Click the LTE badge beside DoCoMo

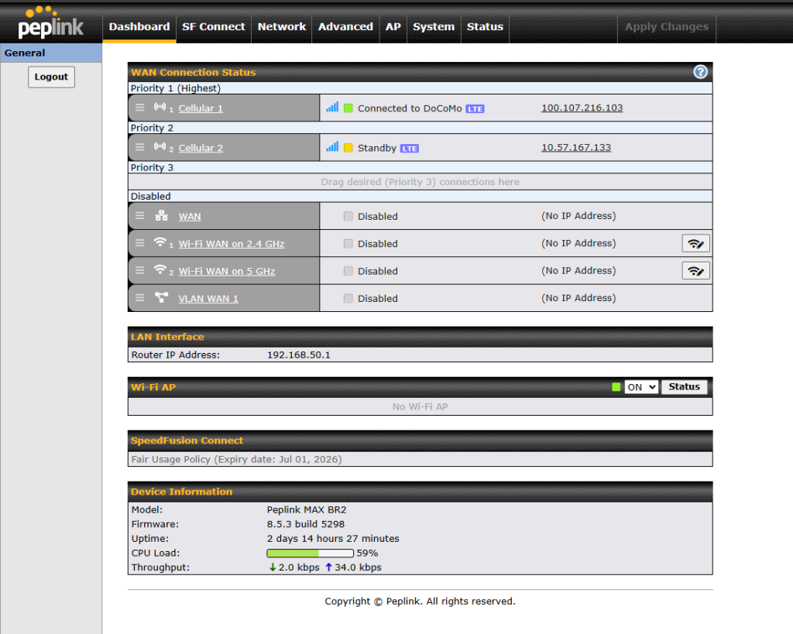tap(475, 109)
